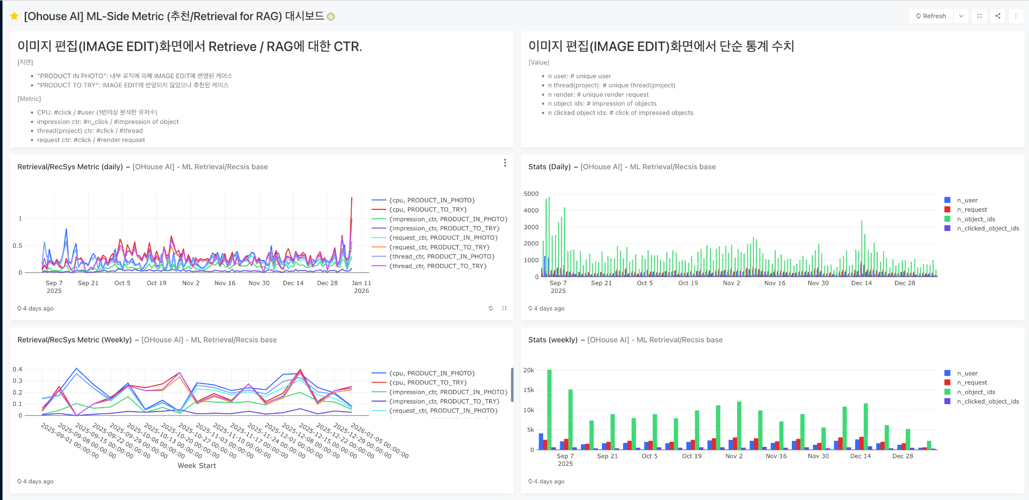Open the refresh interval dropdown
1029x500 pixels.
point(961,16)
